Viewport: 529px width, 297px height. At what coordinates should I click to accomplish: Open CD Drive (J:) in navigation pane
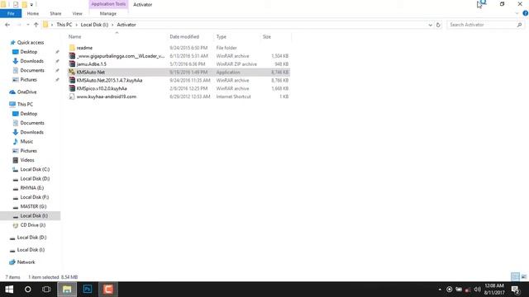33,225
